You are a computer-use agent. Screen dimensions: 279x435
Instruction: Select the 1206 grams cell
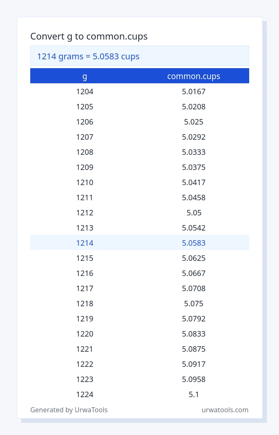[x=85, y=122]
